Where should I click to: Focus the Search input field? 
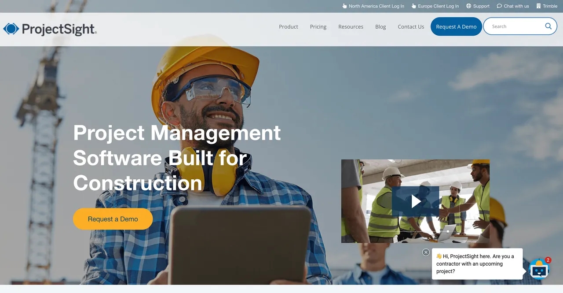tap(515, 26)
